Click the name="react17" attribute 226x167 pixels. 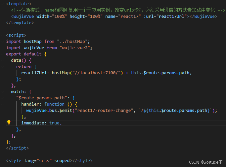point(123,17)
